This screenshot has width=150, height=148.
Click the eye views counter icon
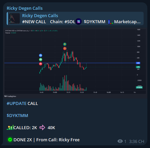tap(120, 141)
